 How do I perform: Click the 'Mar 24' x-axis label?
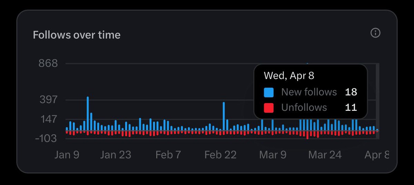tap(325, 155)
